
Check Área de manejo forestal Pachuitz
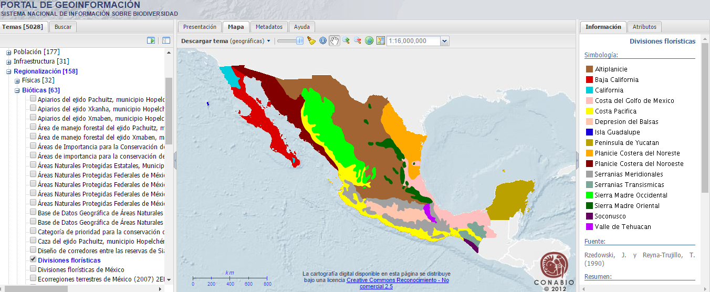(x=33, y=127)
